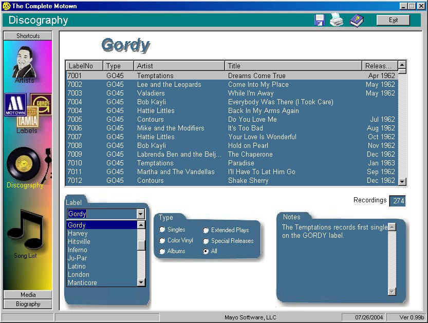The width and height of the screenshot is (428, 323).
Task: Click the Notes text about Temptations
Action: [334, 231]
